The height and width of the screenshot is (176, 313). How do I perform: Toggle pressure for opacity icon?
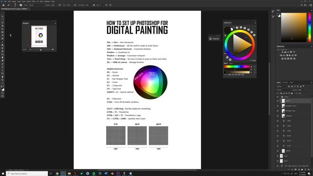pos(60,5)
